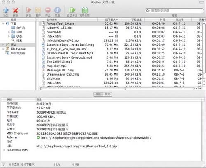Click the Pause download toolbar icon
This screenshot has width=206, height=168.
pyautogui.click(x=38, y=10)
